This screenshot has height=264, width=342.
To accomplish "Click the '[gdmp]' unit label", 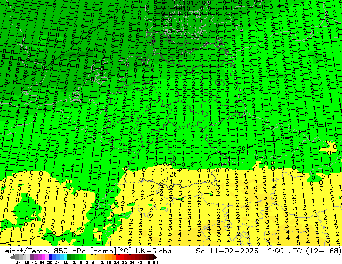I will click(x=104, y=251).
